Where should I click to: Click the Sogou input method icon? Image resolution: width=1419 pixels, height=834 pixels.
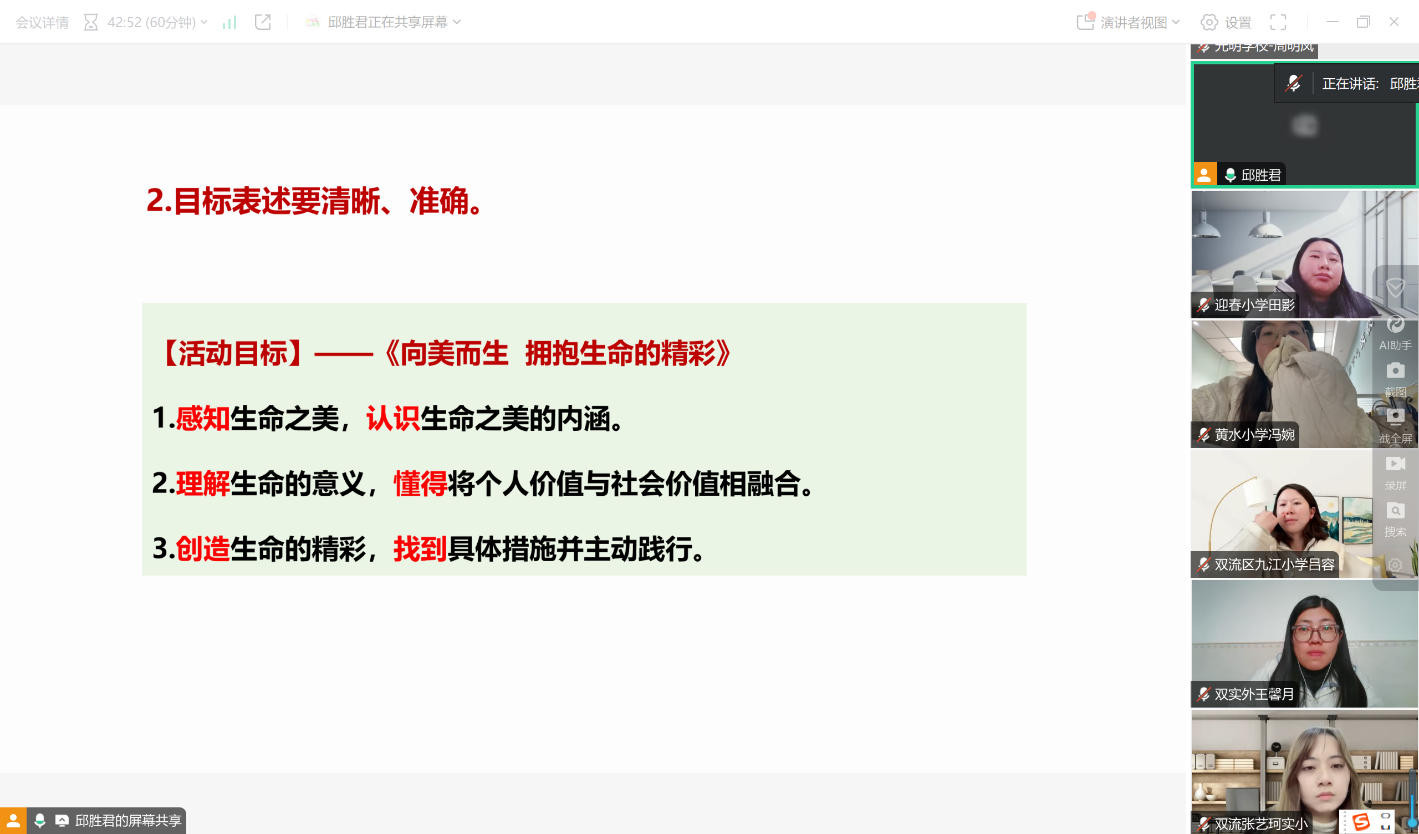(1361, 822)
